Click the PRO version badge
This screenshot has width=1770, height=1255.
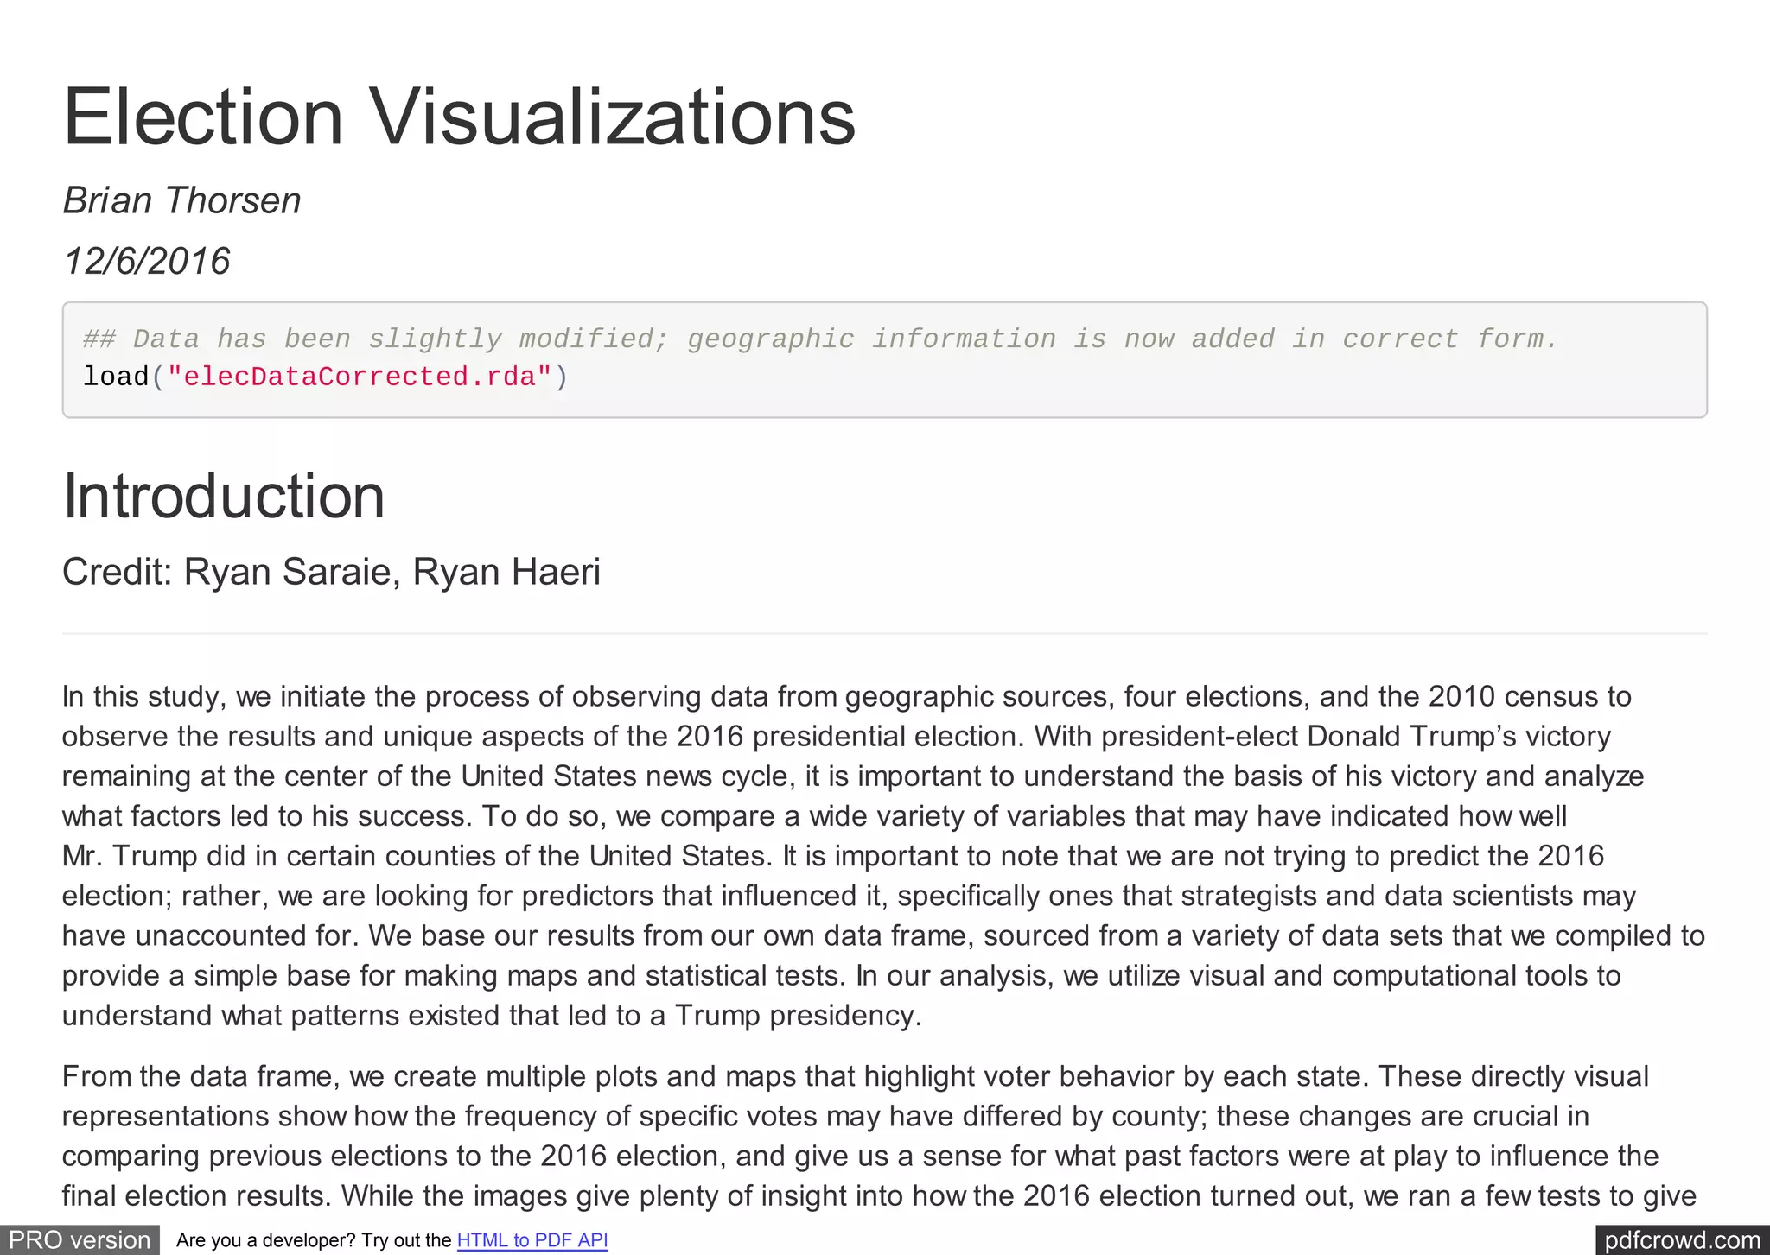(x=80, y=1240)
